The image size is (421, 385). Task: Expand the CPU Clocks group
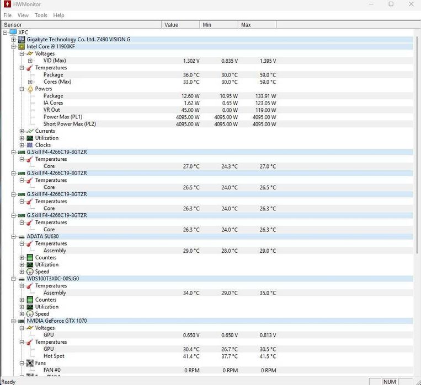click(x=22, y=145)
